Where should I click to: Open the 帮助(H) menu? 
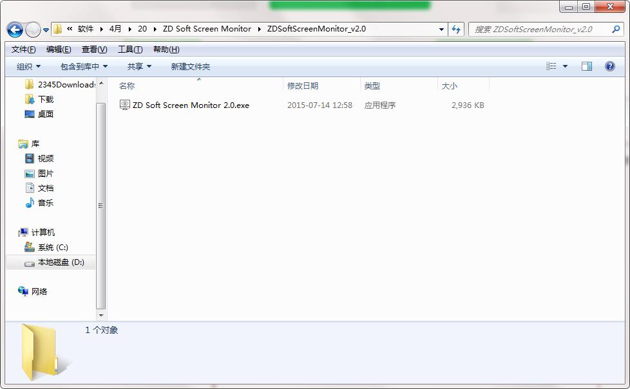[x=166, y=50]
